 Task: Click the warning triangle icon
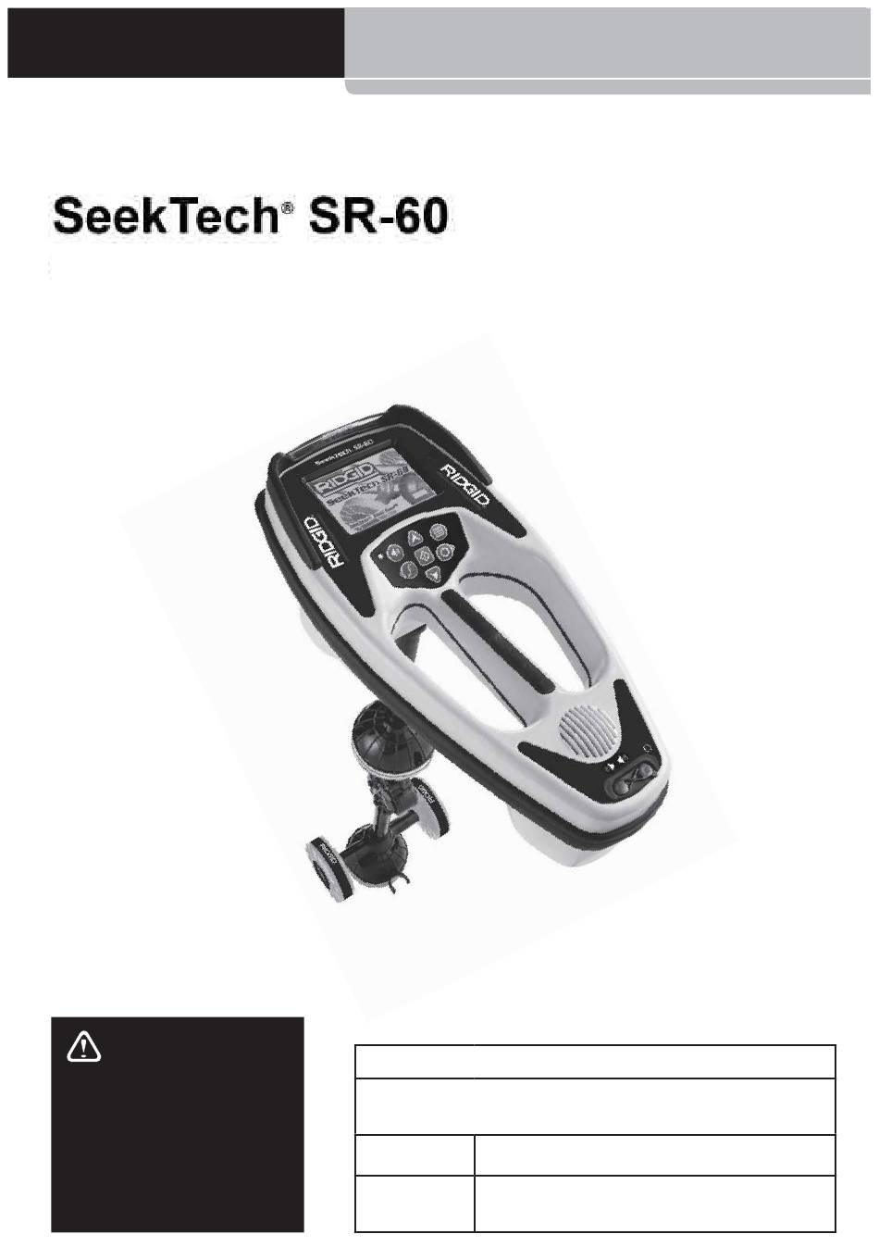(84, 1046)
